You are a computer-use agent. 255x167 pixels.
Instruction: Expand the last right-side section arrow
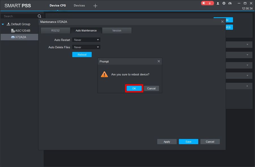click(247, 86)
